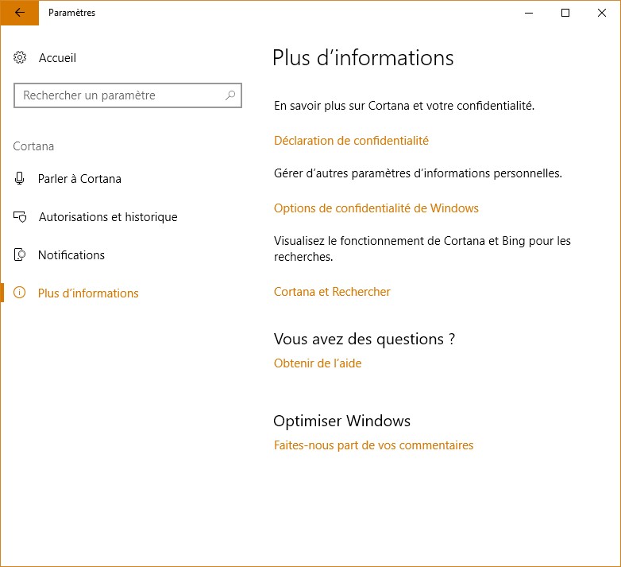The image size is (621, 567).
Task: Click Faites-nous part de vos commentaires
Action: (x=373, y=445)
